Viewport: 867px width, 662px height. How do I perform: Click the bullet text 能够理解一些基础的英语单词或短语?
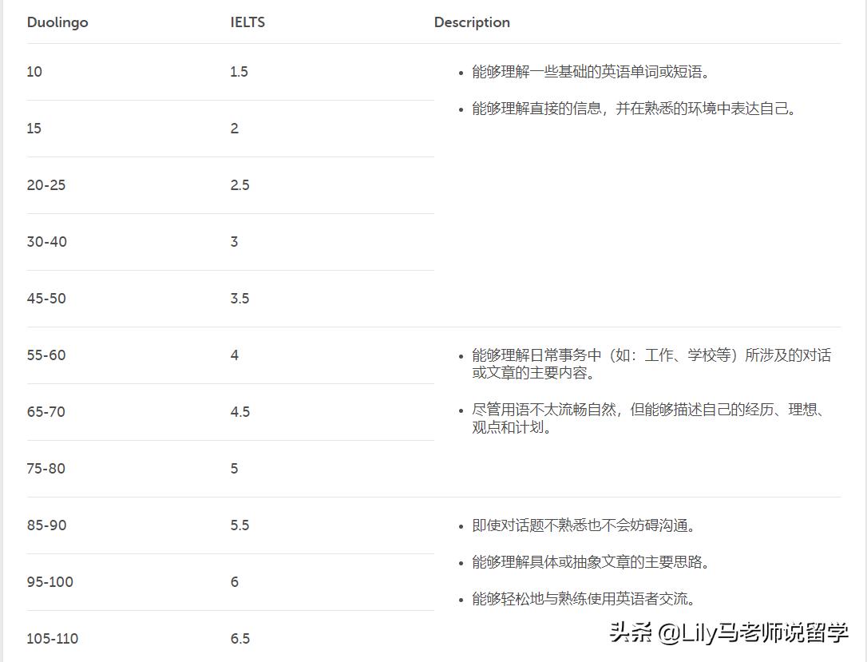click(x=591, y=72)
